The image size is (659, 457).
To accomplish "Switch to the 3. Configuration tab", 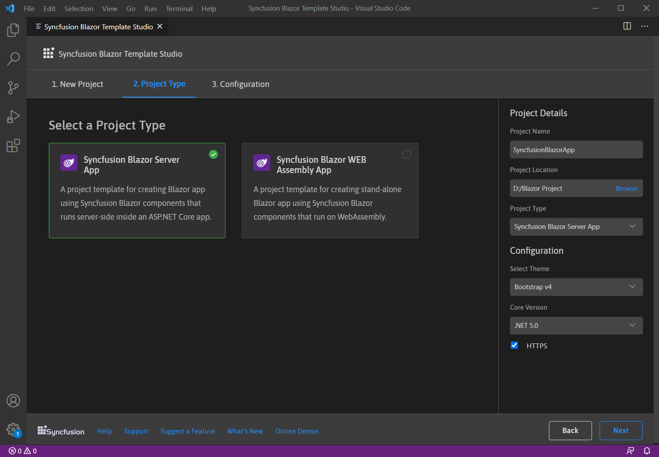I will point(240,84).
